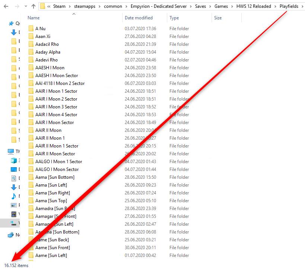Click common in the address path
305x270 pixels.
(x=113, y=6)
